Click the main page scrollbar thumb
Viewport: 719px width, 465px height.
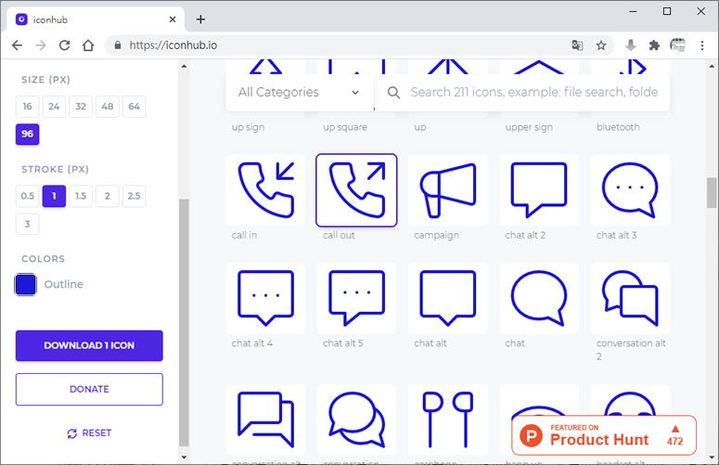pyautogui.click(x=712, y=193)
